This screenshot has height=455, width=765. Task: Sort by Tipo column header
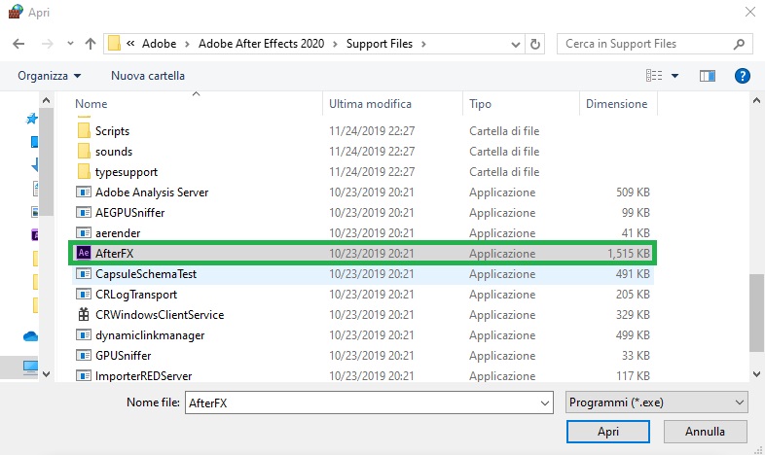(480, 104)
